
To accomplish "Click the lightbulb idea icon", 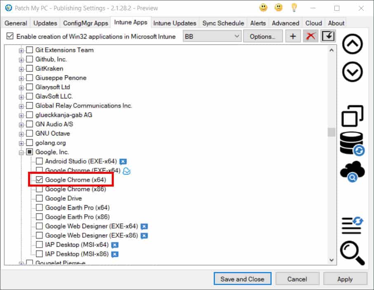I will pyautogui.click(x=294, y=8).
